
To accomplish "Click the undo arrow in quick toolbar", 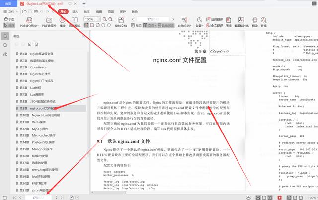I will pos(42,12).
